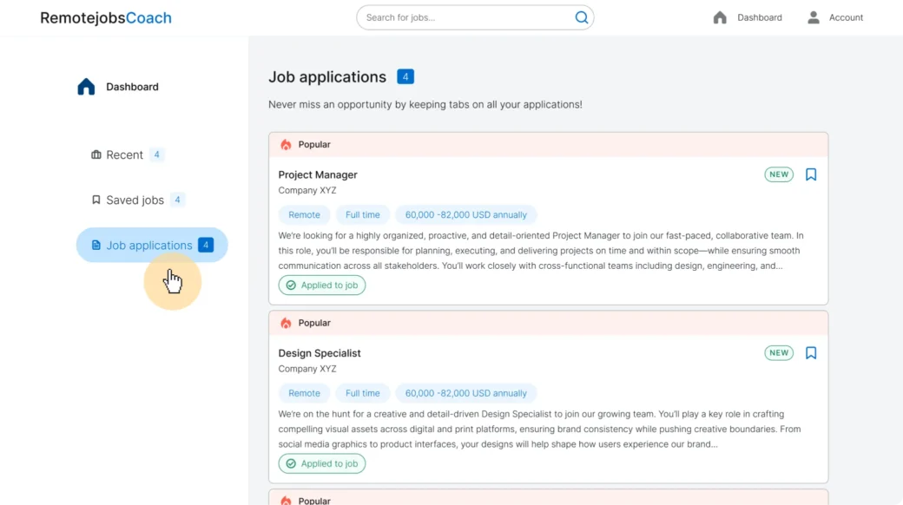This screenshot has width=903, height=505.
Task: Open Saved jobs in the sidebar
Action: [x=135, y=200]
